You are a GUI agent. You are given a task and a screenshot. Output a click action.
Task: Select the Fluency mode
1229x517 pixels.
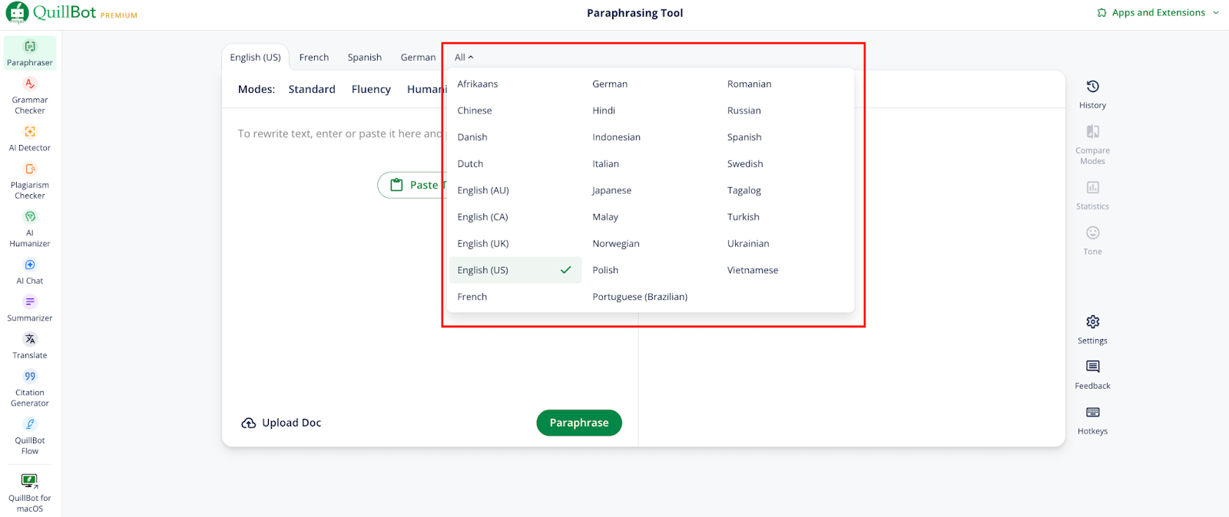[371, 90]
